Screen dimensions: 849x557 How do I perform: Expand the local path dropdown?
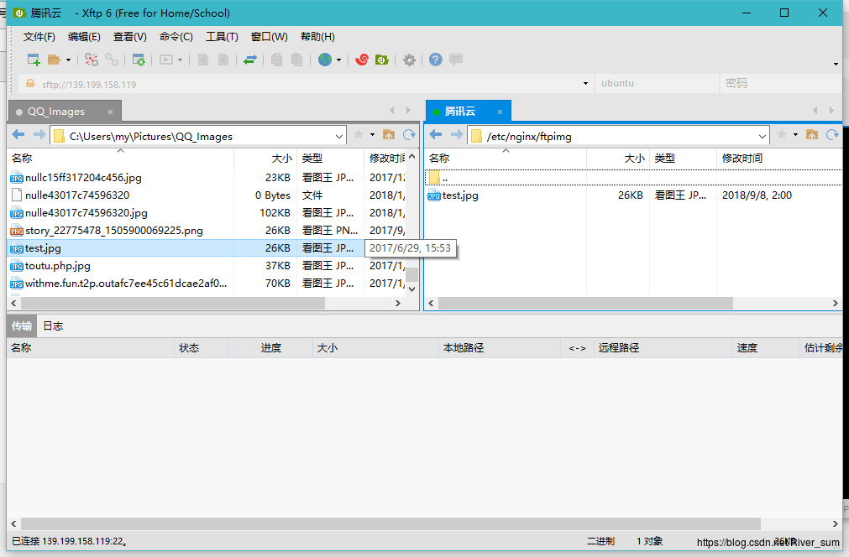coord(339,136)
